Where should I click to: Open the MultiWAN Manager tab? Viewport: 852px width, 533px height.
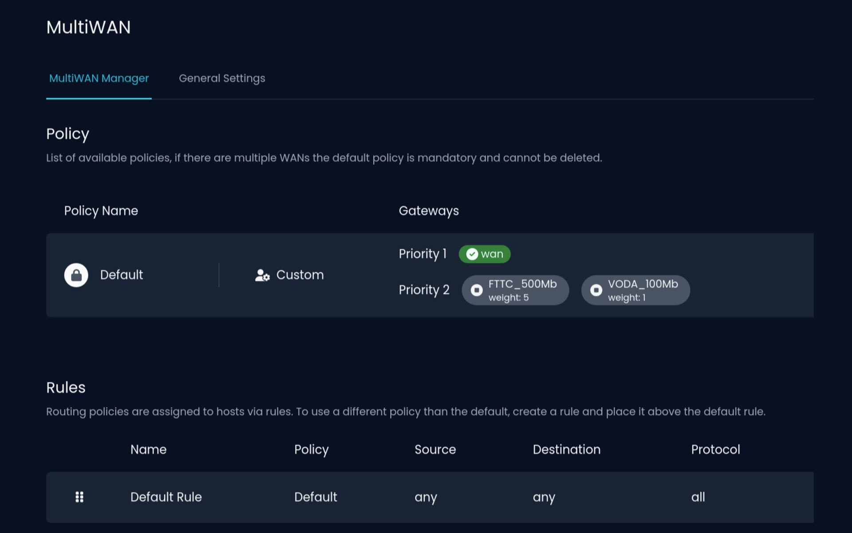click(99, 79)
